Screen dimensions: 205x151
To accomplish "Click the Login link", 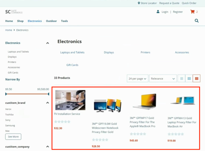I will click(165, 12).
